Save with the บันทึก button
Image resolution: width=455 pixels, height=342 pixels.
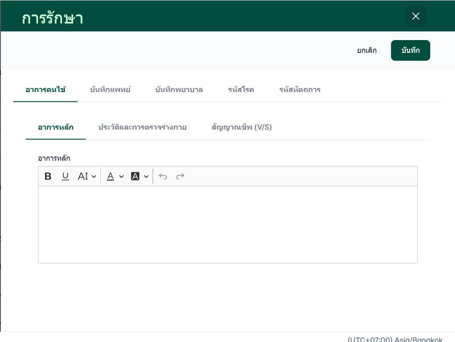410,50
